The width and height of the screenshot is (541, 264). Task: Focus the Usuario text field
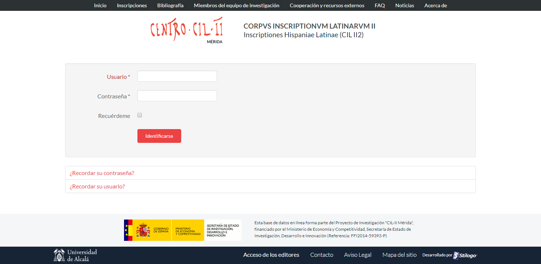tap(177, 76)
